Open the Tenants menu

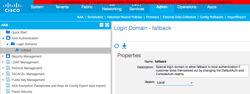[x=62, y=7]
